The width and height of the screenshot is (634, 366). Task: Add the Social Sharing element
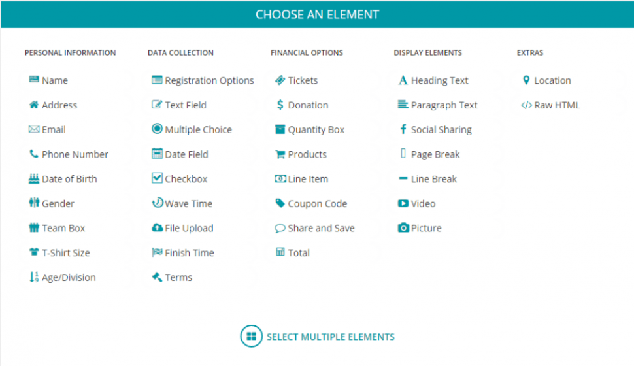pos(441,130)
